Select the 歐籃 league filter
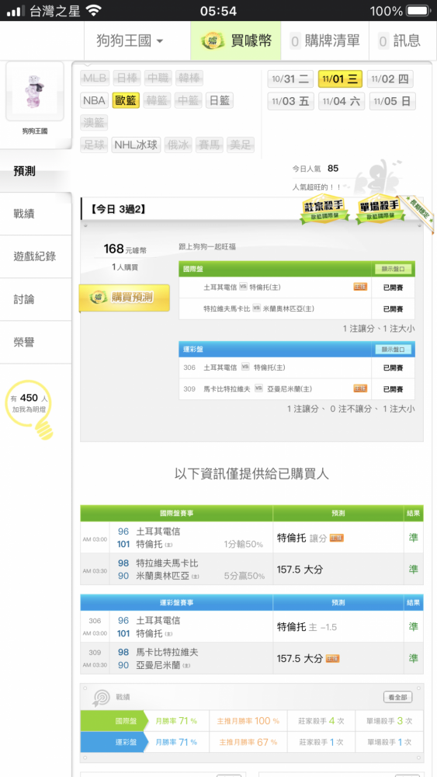The height and width of the screenshot is (777, 437). coord(126,100)
